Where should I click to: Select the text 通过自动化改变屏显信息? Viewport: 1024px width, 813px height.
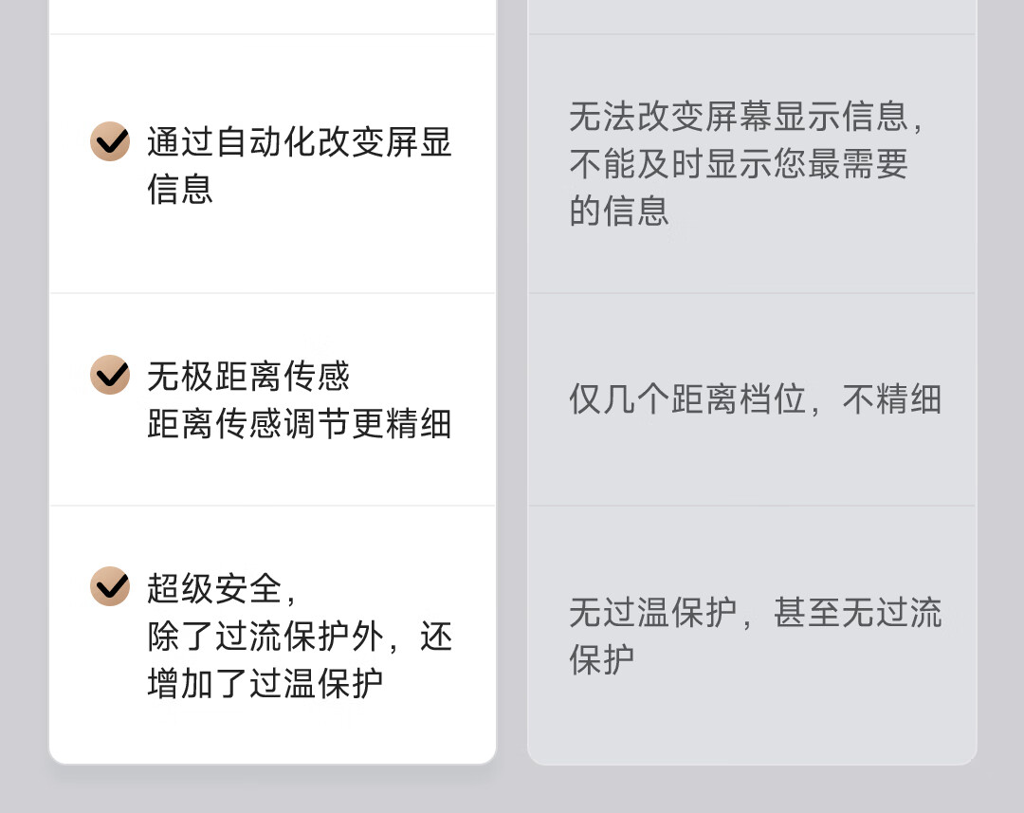click(299, 165)
